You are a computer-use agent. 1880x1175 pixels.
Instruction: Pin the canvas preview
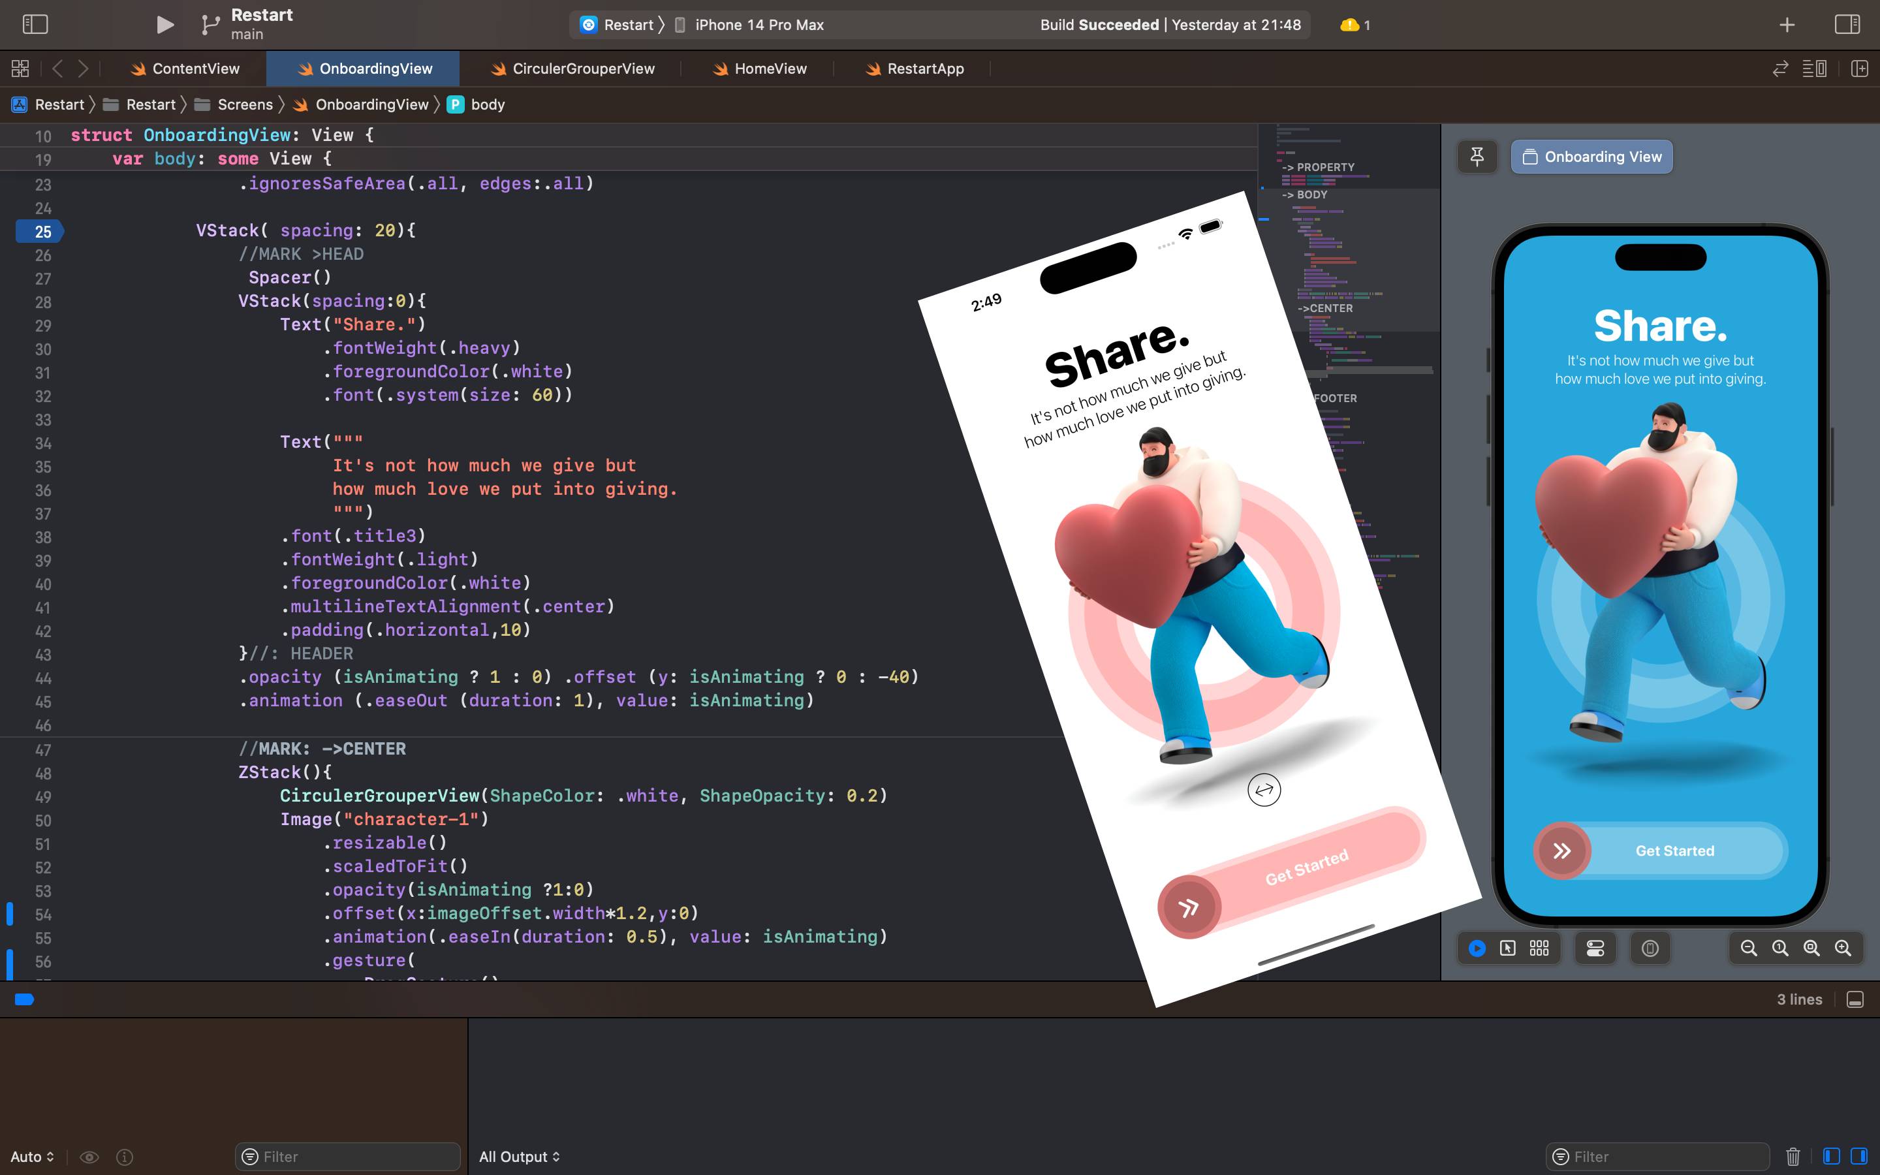coord(1477,157)
